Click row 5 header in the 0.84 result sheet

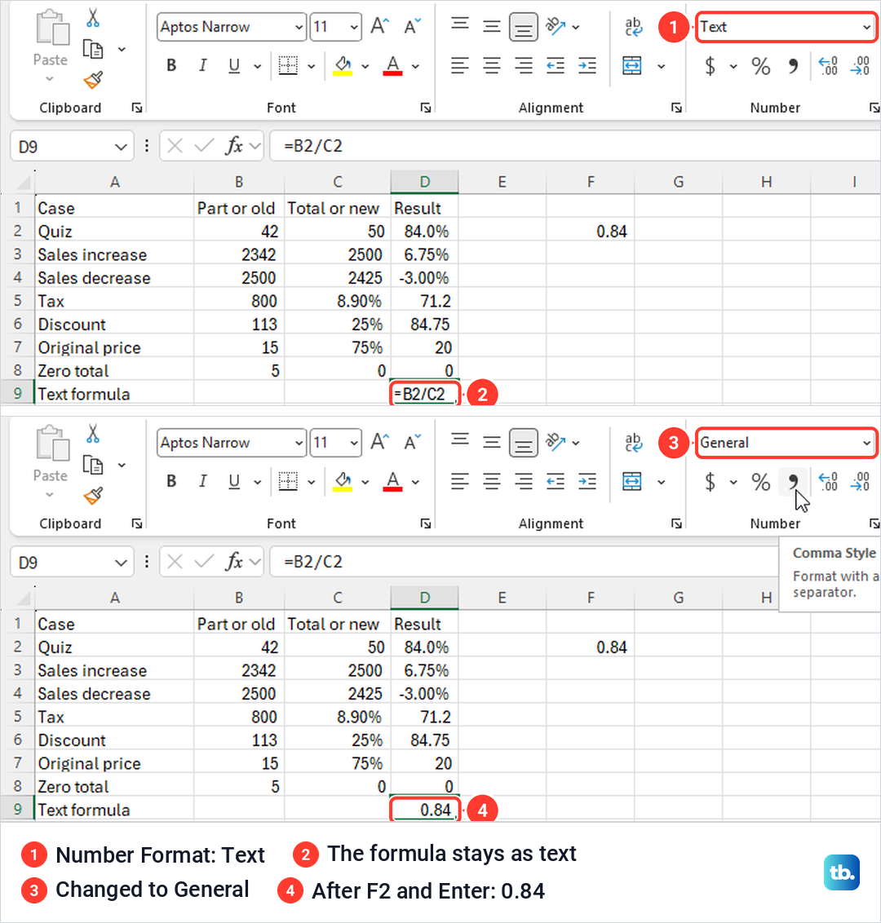18,717
